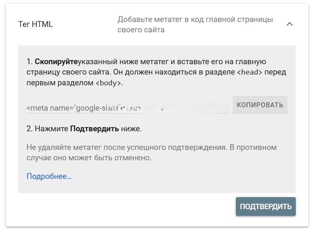Select the Тег HTML header title
This screenshot has height=229, width=314.
(36, 24)
